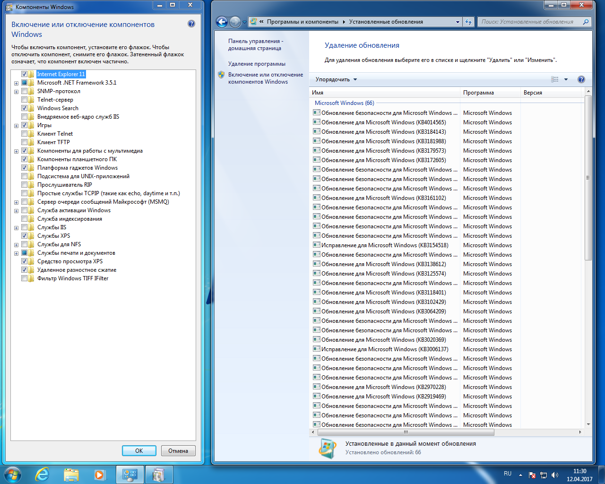Click Отмена button in Windows Features

pos(178,451)
